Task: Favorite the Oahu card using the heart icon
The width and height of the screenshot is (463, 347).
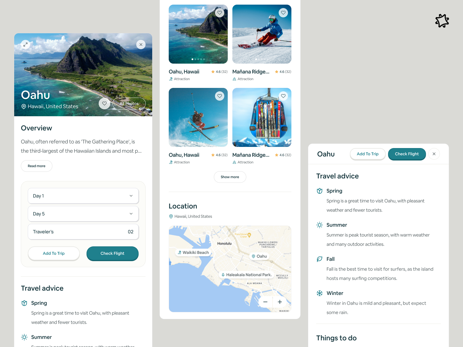Action: click(x=220, y=13)
